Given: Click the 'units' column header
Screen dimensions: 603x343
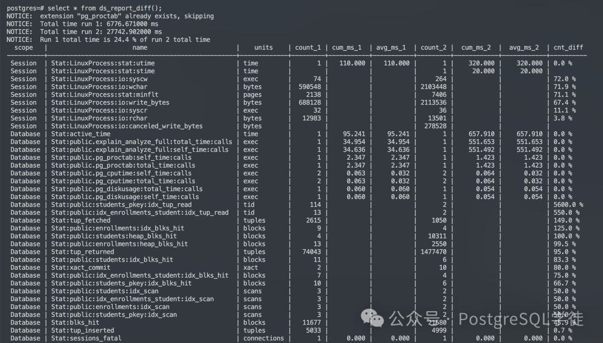Looking at the screenshot, I should click(x=264, y=47).
